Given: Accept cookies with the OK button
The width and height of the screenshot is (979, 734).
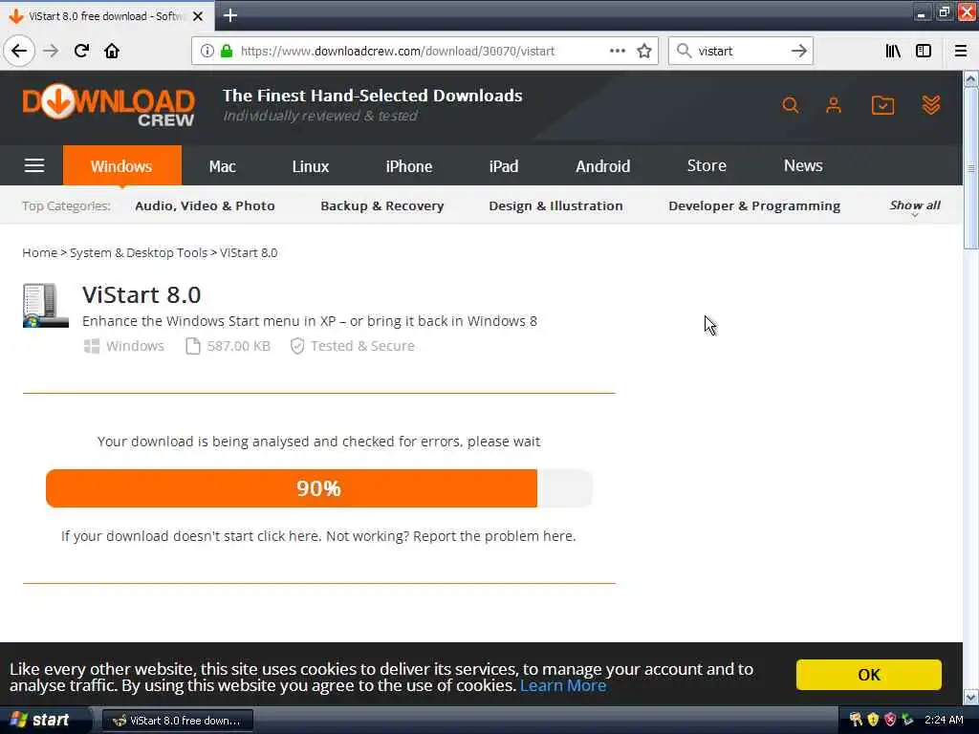Looking at the screenshot, I should 868,675.
